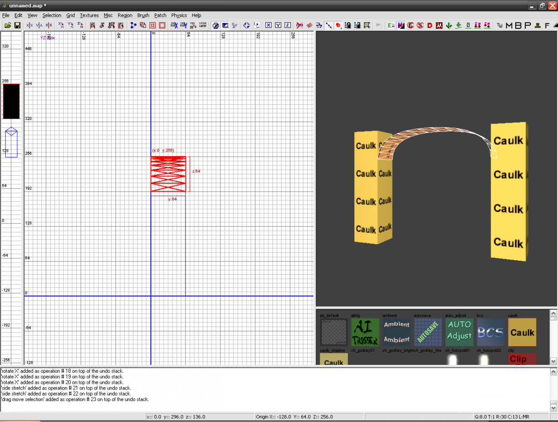Click the red D toolbar icon

click(x=430, y=25)
